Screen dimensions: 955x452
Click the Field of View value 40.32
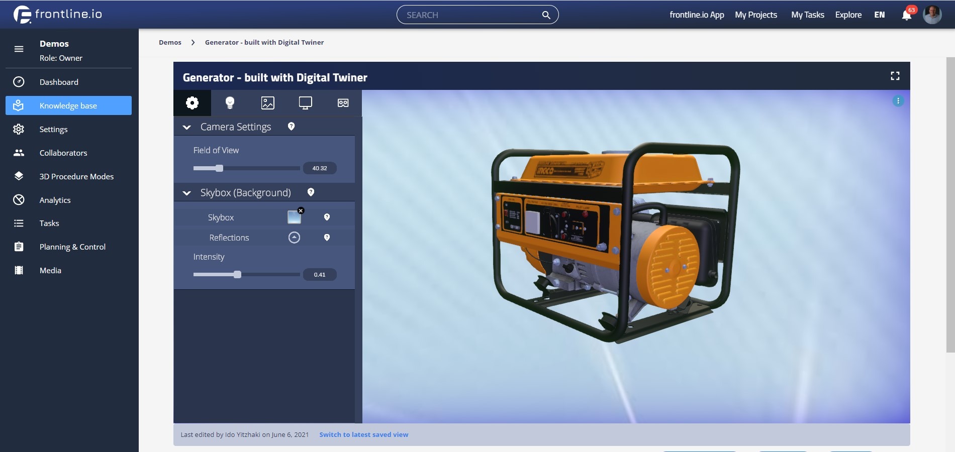point(320,168)
